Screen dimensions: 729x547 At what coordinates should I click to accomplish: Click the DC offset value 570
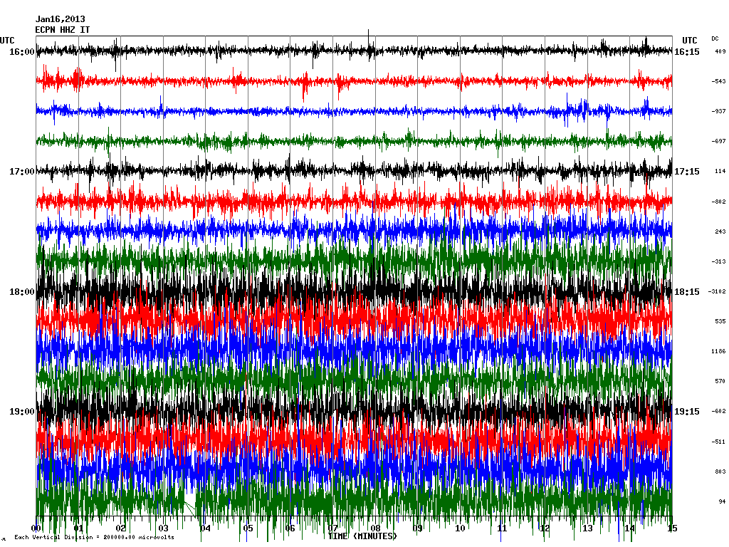click(x=720, y=381)
